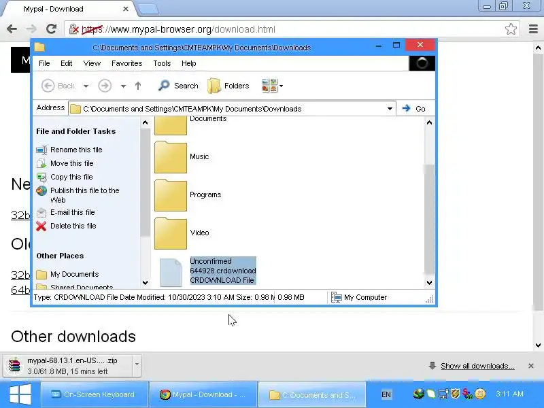This screenshot has height=408, width=544.
Task: Click the Forward arrow in Explorer toolbar
Action: pos(105,86)
